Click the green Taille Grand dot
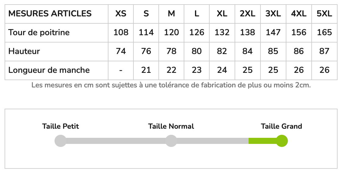This screenshot has height=170, width=340. point(282,141)
